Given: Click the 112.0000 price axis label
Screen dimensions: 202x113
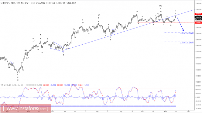Looking at the screenshot, I should [x=198, y=82].
